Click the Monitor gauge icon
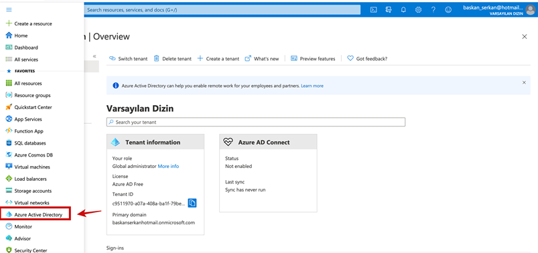 point(9,227)
